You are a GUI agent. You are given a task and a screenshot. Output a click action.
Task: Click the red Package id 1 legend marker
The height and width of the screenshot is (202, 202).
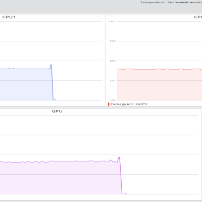pyautogui.click(x=109, y=104)
